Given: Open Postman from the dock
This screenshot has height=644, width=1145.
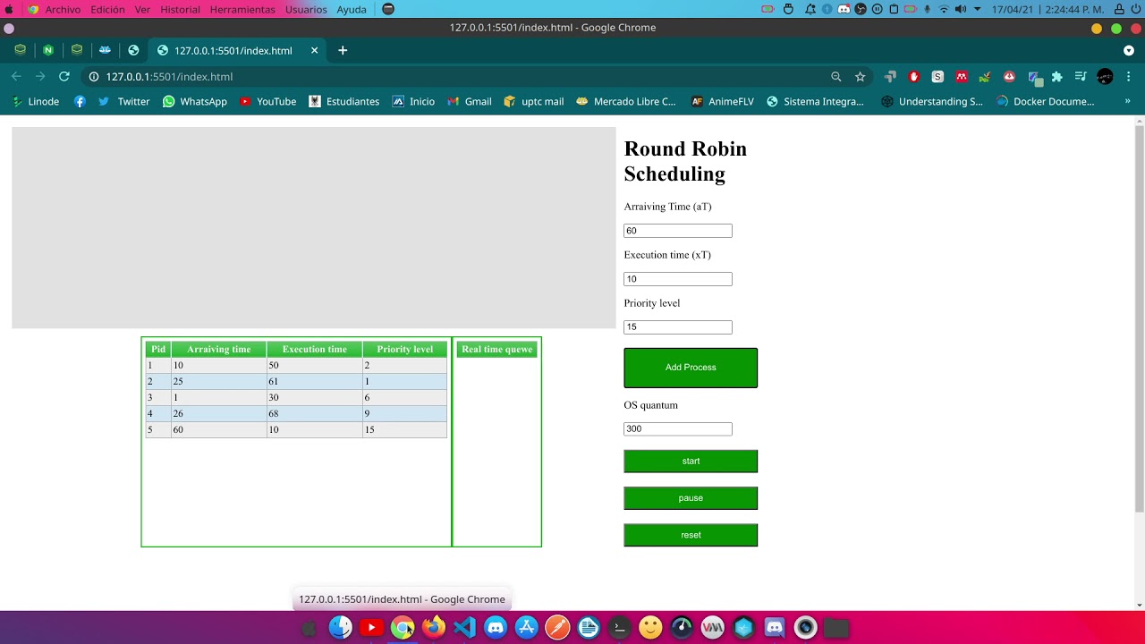Looking at the screenshot, I should (557, 628).
